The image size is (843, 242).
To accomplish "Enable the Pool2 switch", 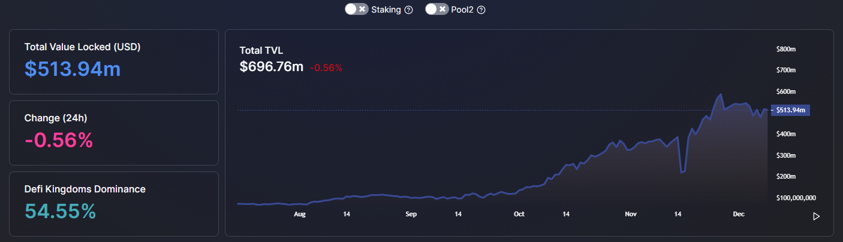I will click(x=436, y=10).
